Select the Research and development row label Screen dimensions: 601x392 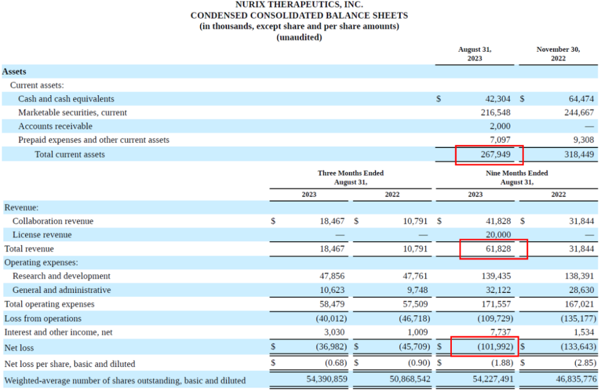[x=61, y=276]
